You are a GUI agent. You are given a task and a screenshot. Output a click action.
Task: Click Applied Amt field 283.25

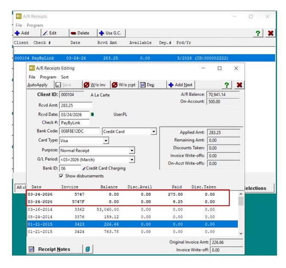[x=224, y=132]
